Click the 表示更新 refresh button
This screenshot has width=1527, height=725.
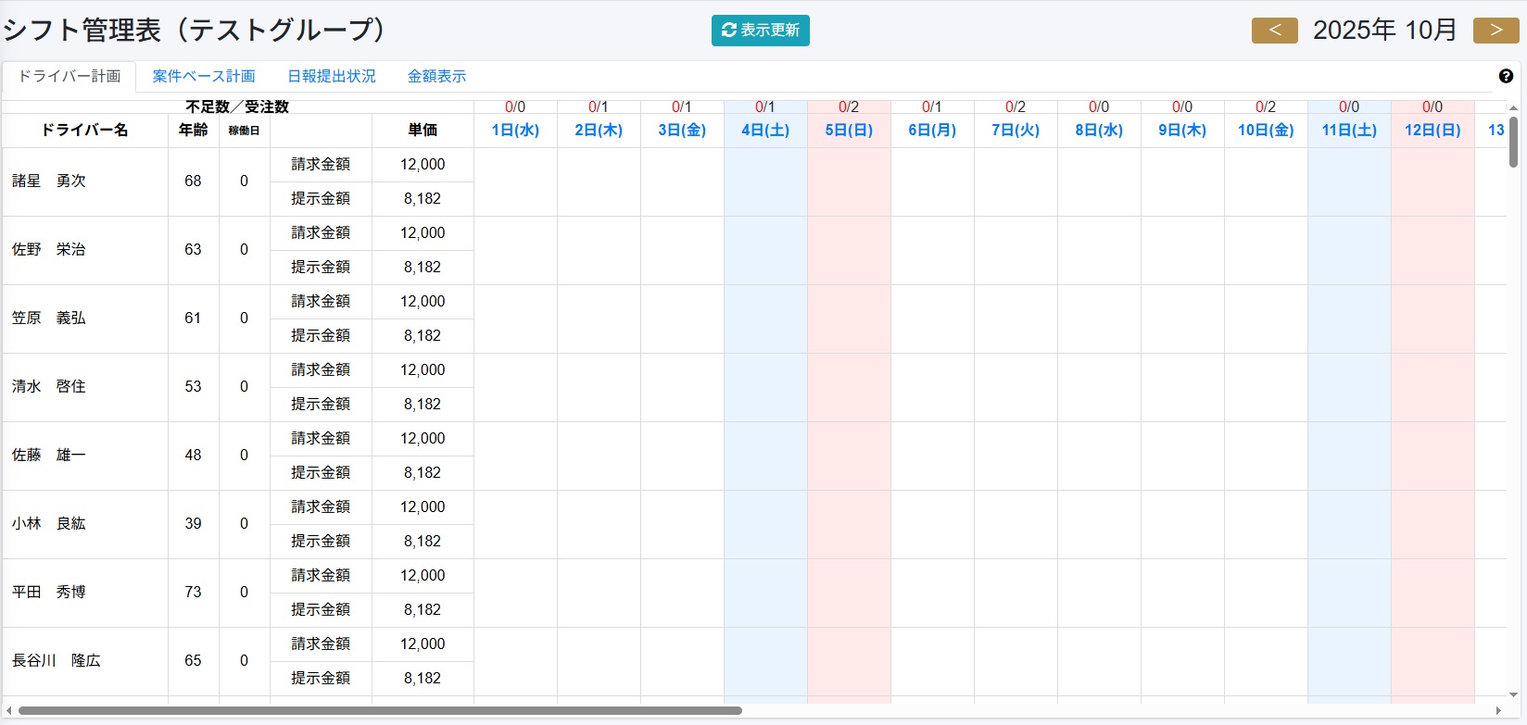click(760, 31)
